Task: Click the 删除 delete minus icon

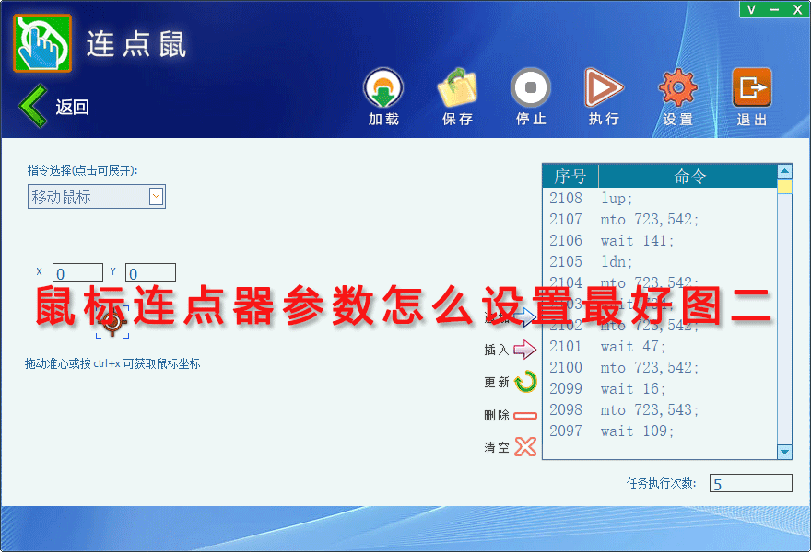Action: click(525, 415)
